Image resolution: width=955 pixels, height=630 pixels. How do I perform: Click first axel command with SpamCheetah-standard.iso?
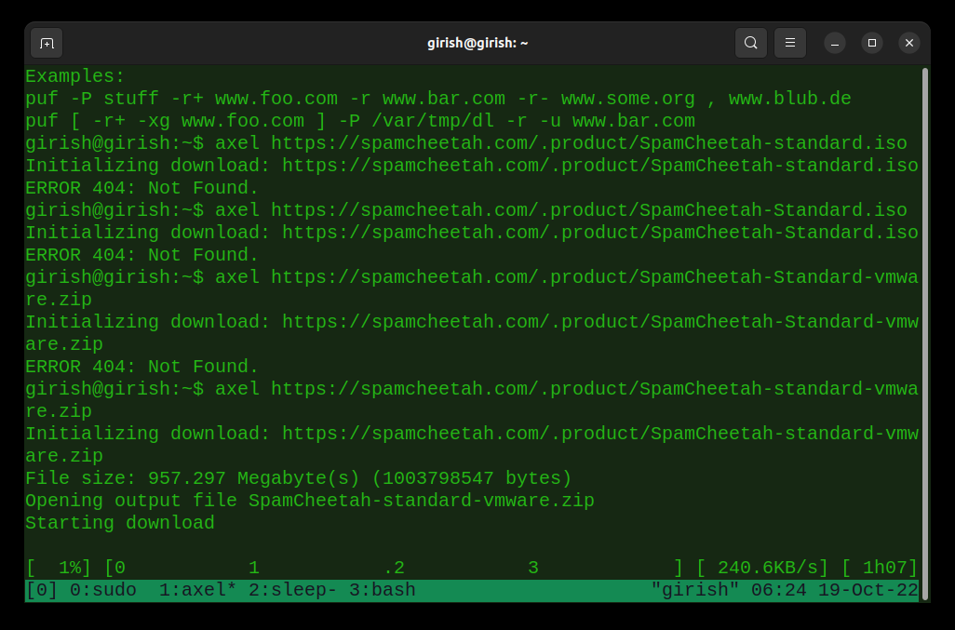point(466,143)
